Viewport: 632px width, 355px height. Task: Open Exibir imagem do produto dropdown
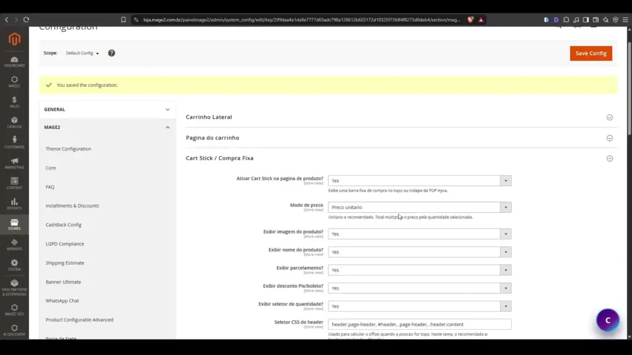click(x=420, y=234)
